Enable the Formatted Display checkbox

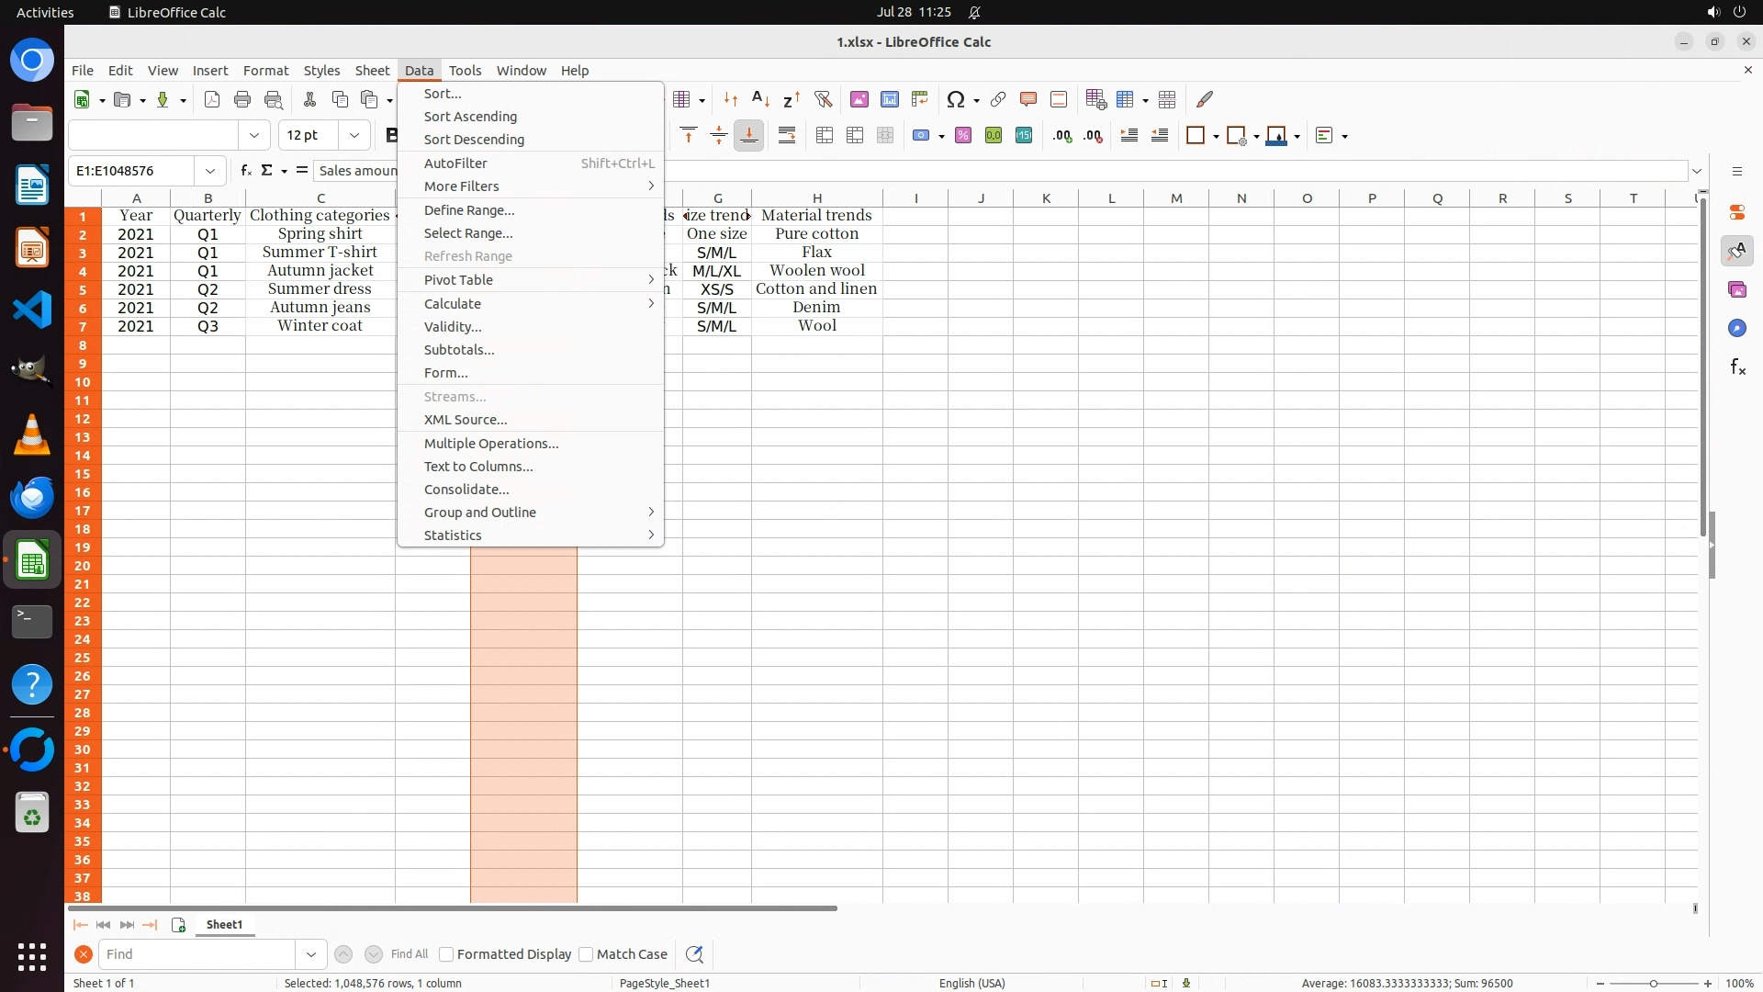click(446, 954)
